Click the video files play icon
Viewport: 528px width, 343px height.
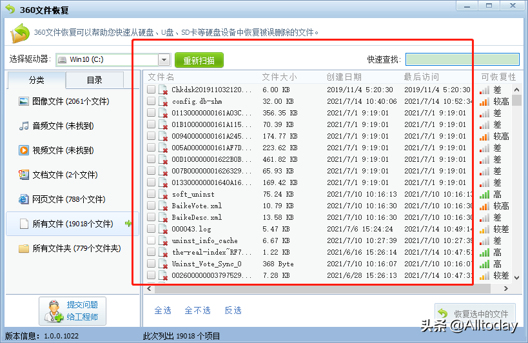24,150
